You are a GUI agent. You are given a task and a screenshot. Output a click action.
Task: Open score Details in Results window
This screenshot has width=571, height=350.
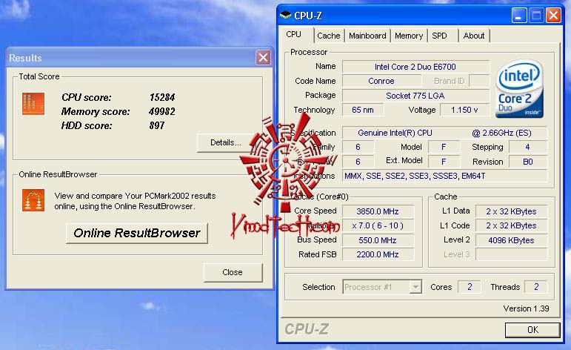[x=225, y=142]
